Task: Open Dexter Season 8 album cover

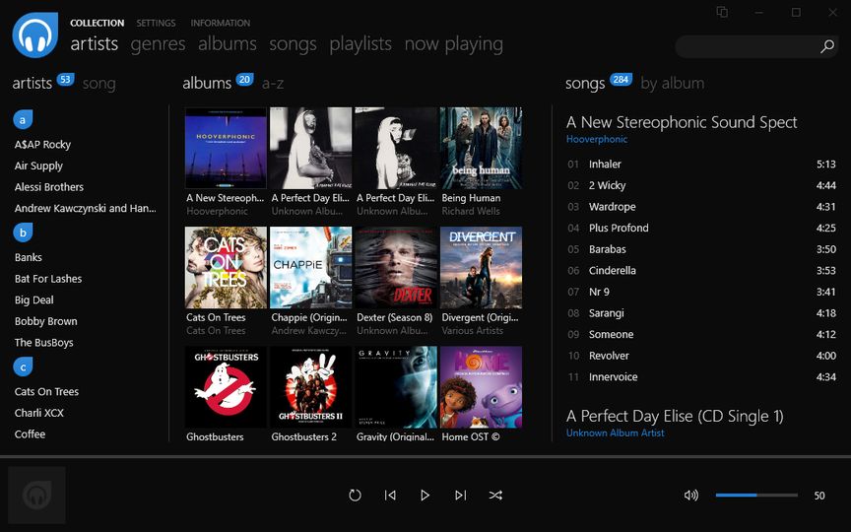Action: 396,267
